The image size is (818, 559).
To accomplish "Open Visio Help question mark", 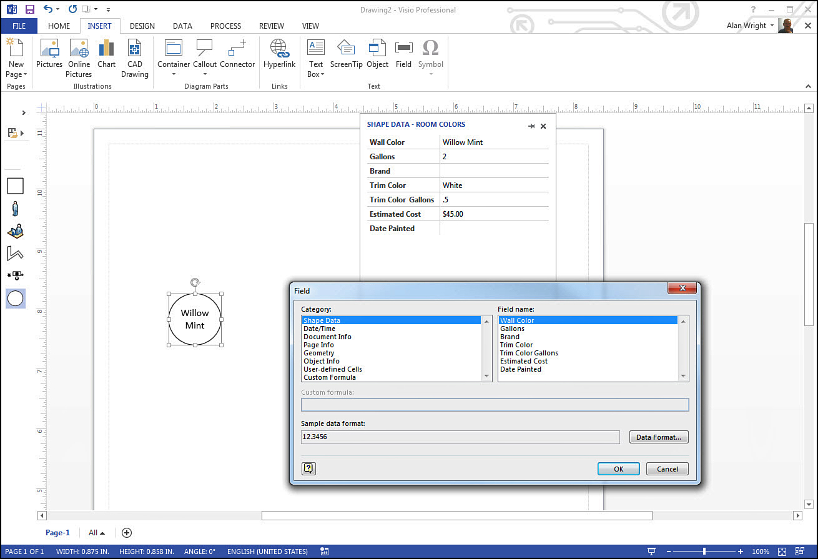I will click(x=754, y=9).
